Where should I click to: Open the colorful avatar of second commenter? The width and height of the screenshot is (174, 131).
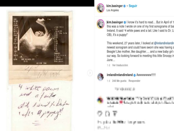(100, 100)
